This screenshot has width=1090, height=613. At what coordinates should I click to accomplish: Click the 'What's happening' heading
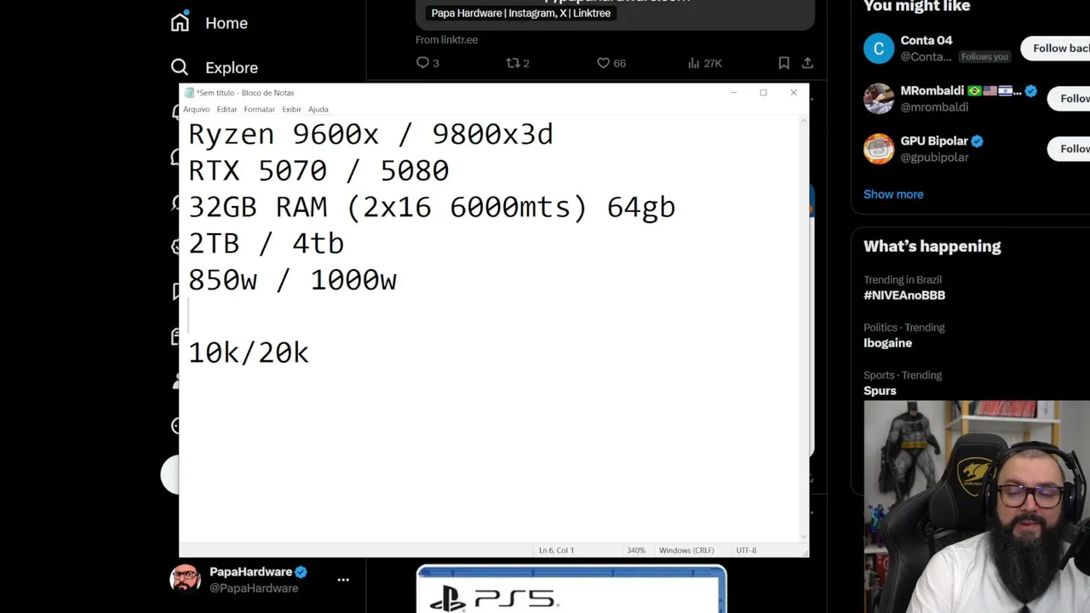pos(932,246)
